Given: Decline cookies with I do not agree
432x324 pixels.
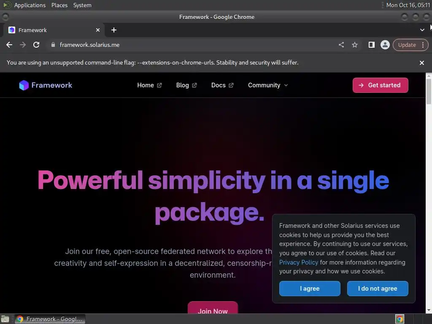Looking at the screenshot, I should pos(378,289).
